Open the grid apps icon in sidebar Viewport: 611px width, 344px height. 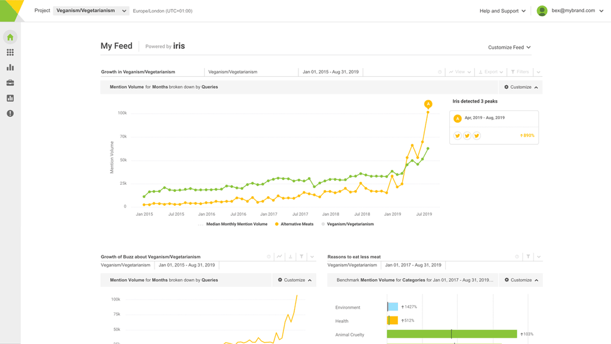point(10,52)
